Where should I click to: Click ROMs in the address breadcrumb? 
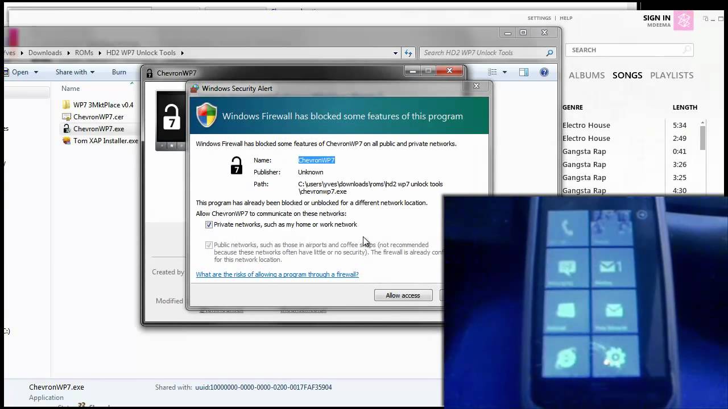pyautogui.click(x=84, y=53)
